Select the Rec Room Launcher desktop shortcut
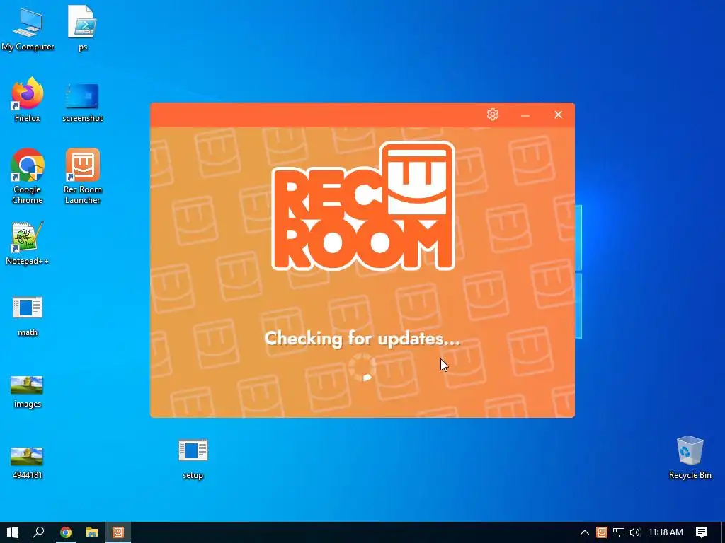Viewport: 725px width, 543px height. (82, 176)
